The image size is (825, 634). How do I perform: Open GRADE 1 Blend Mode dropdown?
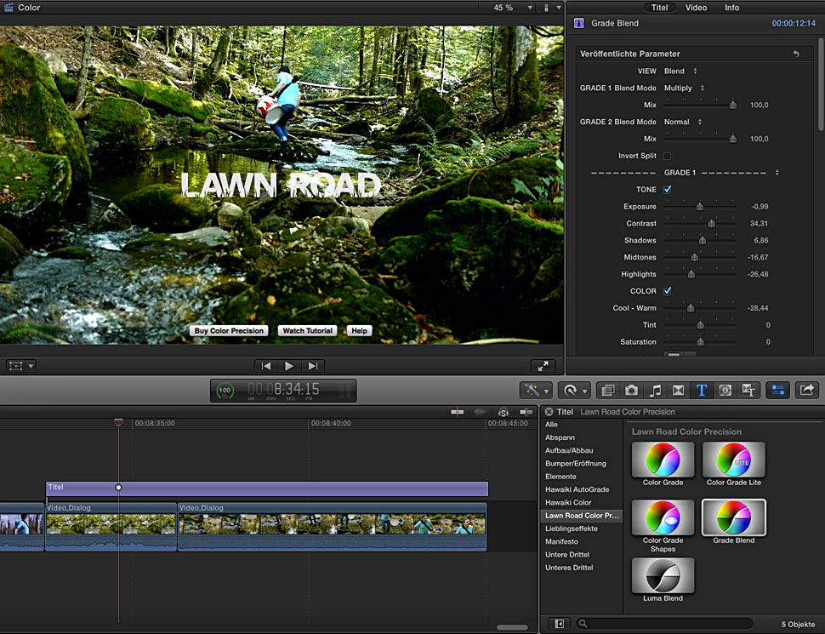tap(684, 89)
